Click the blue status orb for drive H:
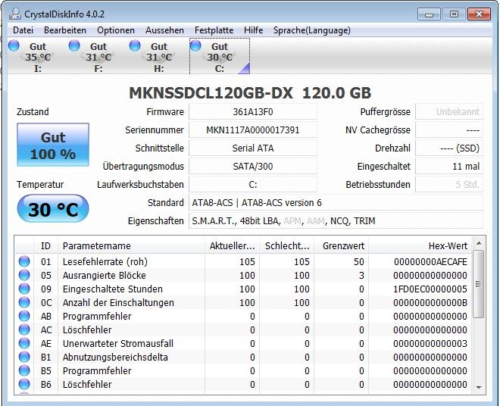The width and height of the screenshot is (500, 406). [135, 45]
